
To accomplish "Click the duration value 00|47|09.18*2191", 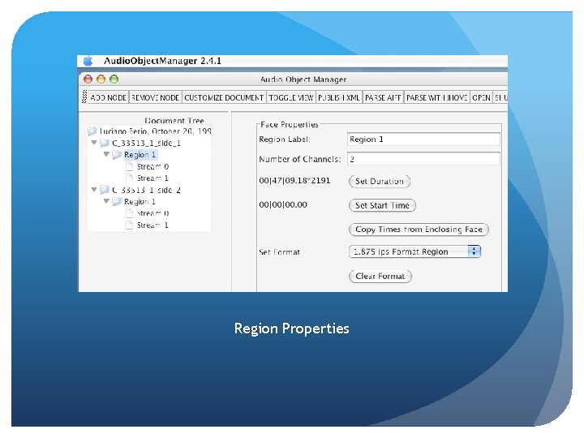I will pyautogui.click(x=294, y=181).
